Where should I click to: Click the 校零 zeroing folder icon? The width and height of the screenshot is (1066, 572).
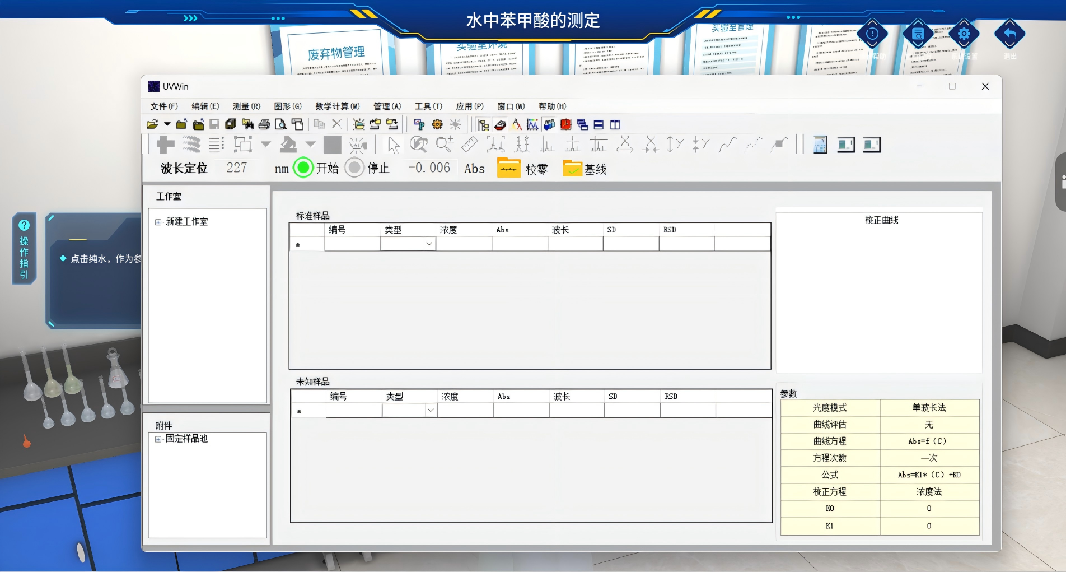509,168
